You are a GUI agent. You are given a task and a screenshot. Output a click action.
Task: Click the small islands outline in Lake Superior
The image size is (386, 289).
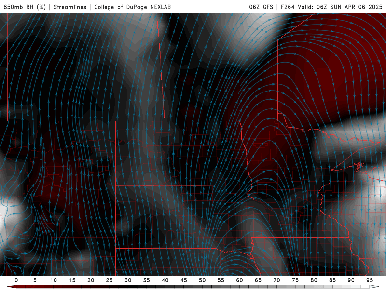[x=359, y=166]
